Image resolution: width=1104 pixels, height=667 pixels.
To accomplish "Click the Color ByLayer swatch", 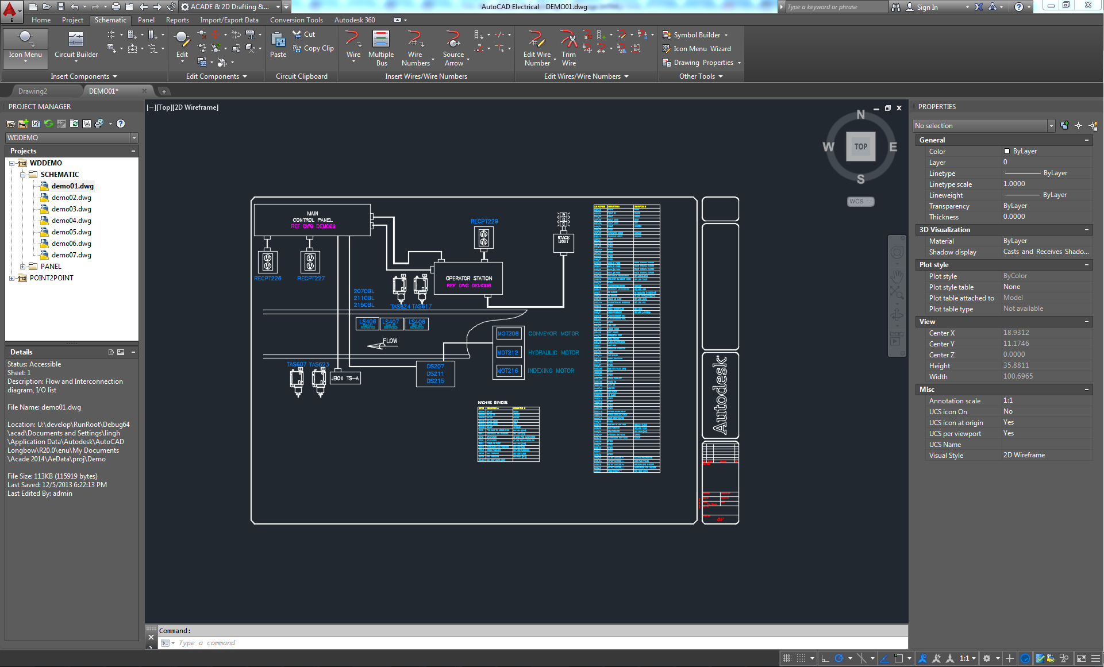I will tap(1006, 152).
